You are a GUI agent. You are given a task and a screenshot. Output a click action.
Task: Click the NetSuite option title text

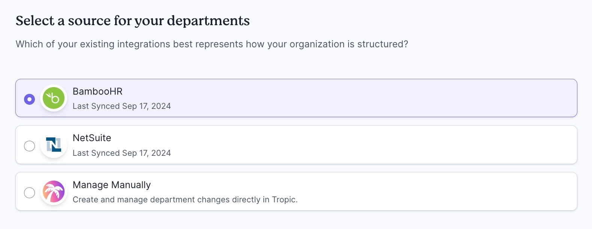[x=92, y=138]
